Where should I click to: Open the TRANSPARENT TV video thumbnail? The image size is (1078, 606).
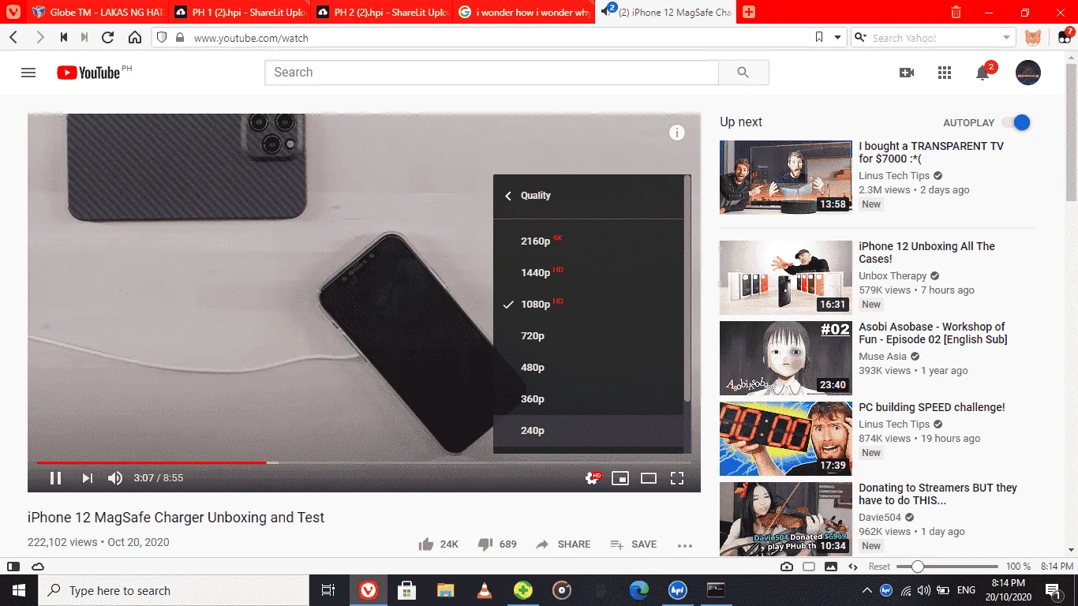[x=786, y=178]
